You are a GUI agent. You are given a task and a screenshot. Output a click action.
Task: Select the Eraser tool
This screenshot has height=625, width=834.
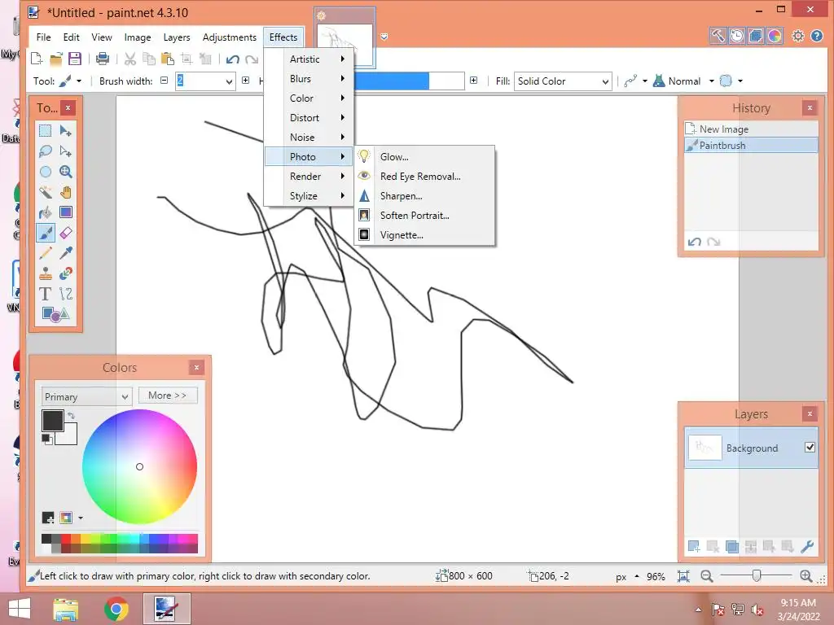point(66,233)
